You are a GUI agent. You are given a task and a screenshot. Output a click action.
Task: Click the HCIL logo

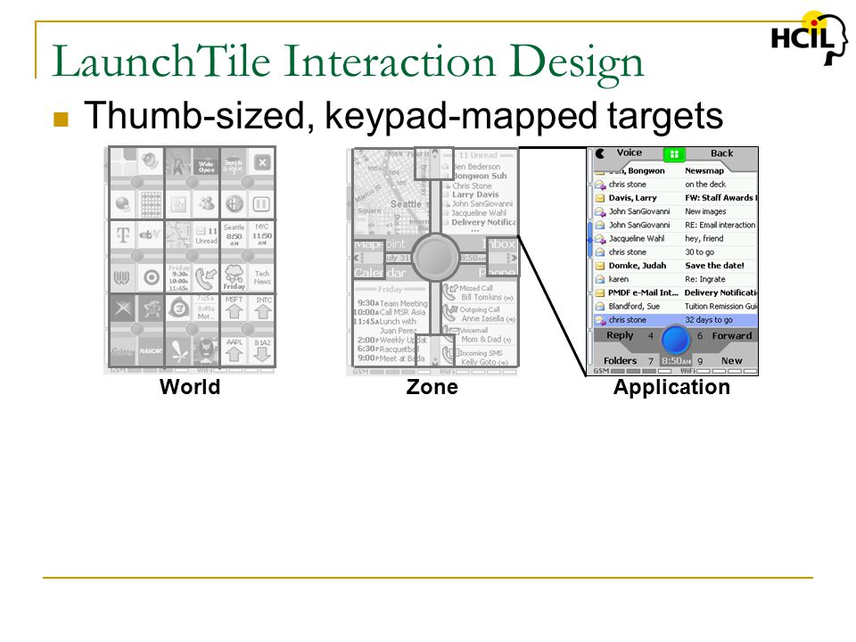[810, 38]
